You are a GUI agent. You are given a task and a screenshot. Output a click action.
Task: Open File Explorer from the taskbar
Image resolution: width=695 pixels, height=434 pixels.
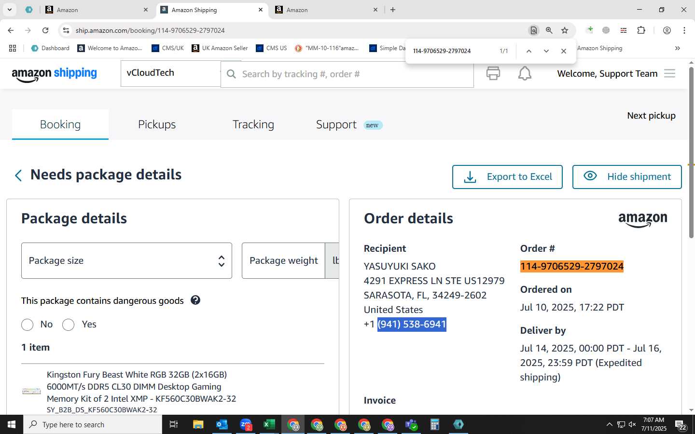pos(198,424)
